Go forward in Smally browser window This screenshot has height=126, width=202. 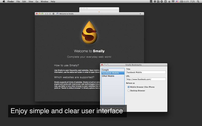pyautogui.click(x=48, y=14)
